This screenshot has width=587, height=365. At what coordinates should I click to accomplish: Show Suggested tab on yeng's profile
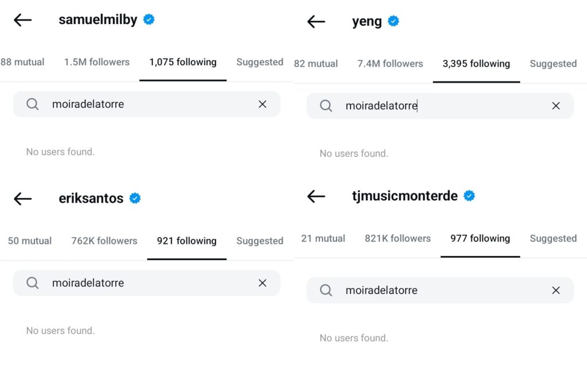553,64
